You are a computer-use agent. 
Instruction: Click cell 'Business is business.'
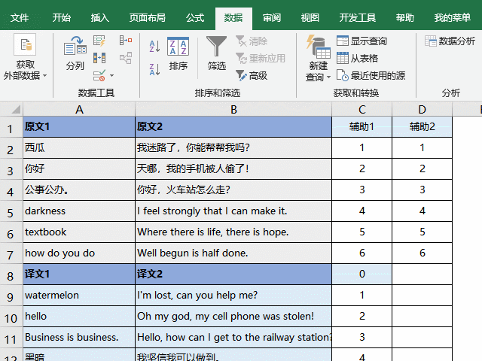pyautogui.click(x=79, y=338)
